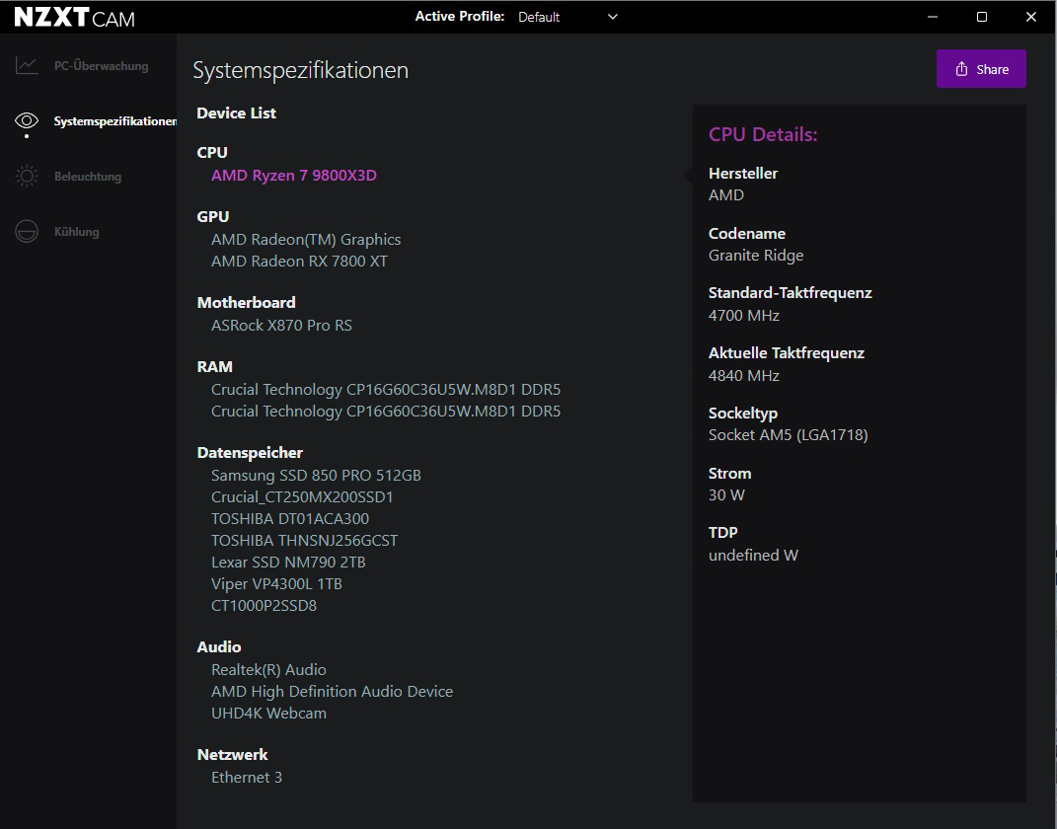Click the Hersteller AMD value

pos(726,194)
